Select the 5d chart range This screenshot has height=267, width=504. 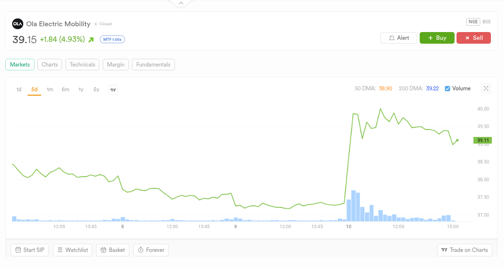coord(34,89)
